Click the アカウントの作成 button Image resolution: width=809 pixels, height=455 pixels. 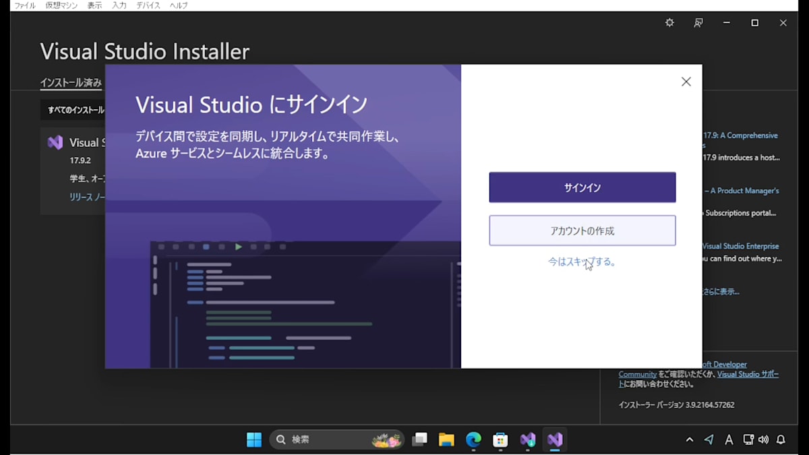click(x=582, y=230)
